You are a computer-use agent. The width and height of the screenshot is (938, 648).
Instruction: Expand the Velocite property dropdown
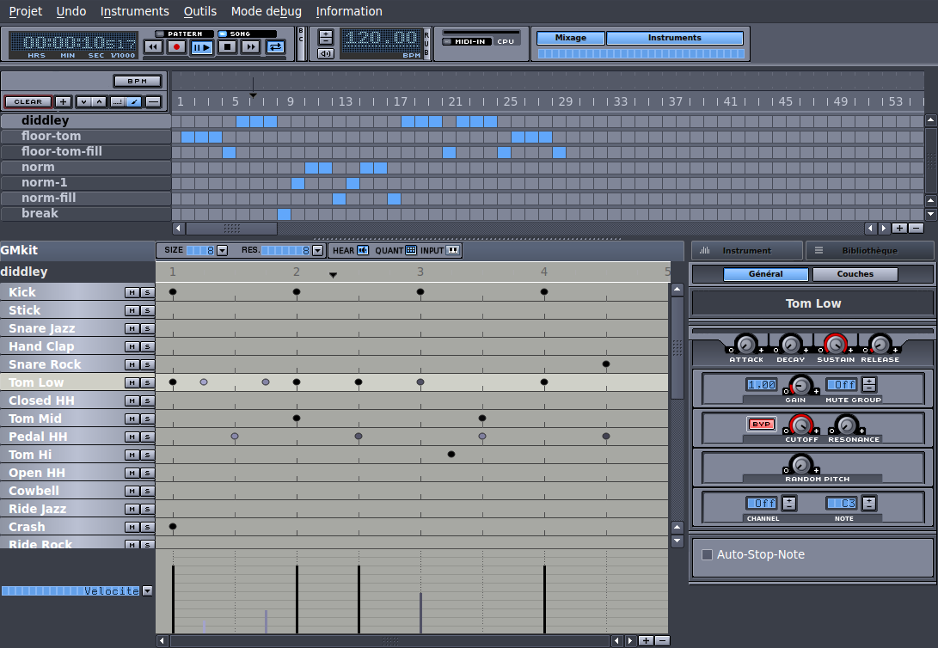[147, 591]
